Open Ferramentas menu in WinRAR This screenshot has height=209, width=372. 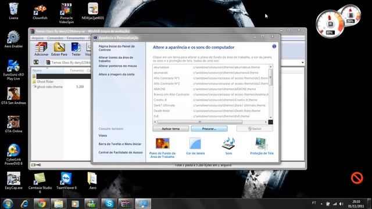pyautogui.click(x=76, y=38)
